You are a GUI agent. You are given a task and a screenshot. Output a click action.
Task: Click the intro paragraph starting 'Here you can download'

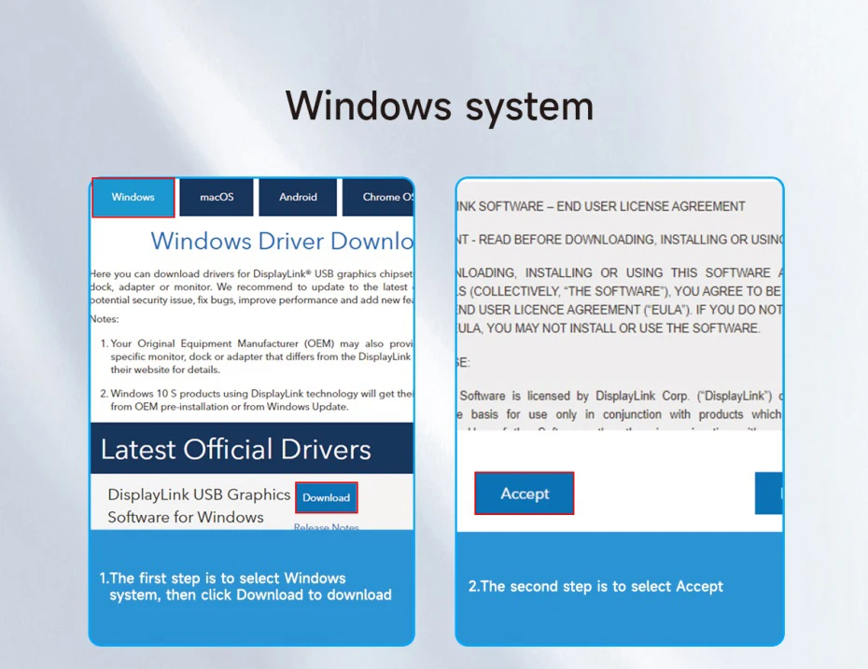coord(252,286)
